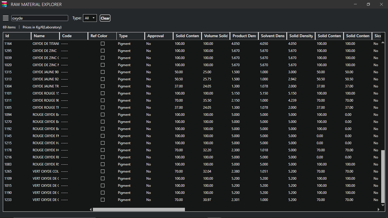Image resolution: width=388 pixels, height=218 pixels.
Task: Click the 69 items count label
Action: pos(9,27)
